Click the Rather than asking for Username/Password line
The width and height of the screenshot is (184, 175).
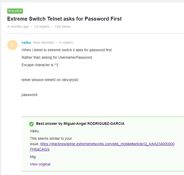point(57,57)
